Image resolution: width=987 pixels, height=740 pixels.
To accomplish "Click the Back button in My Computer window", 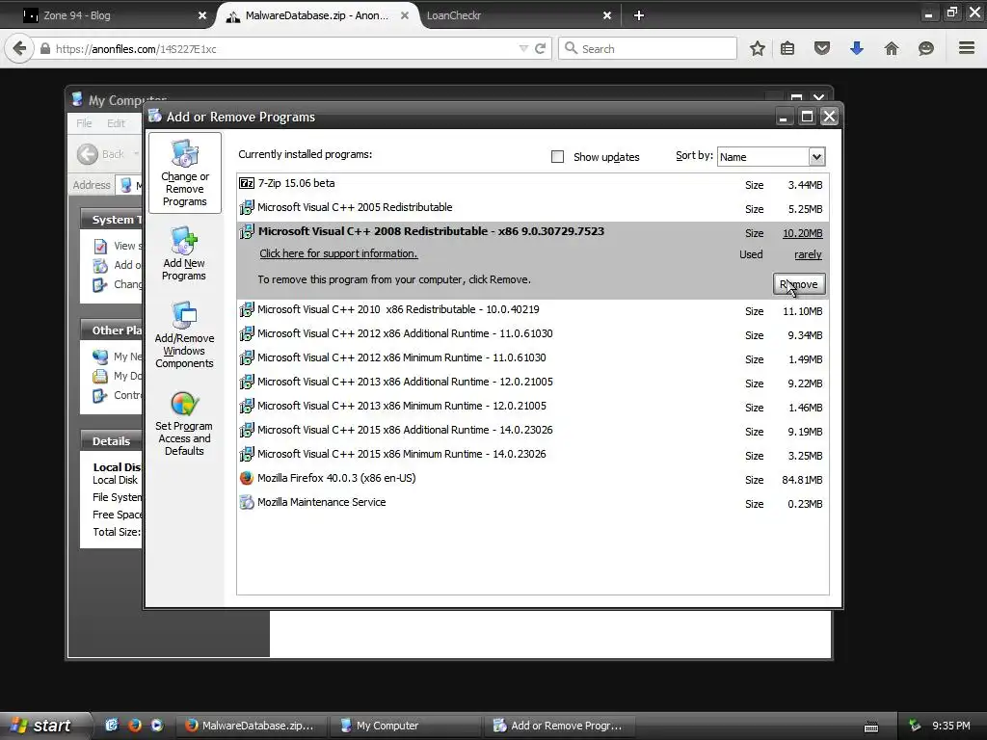I will point(100,154).
